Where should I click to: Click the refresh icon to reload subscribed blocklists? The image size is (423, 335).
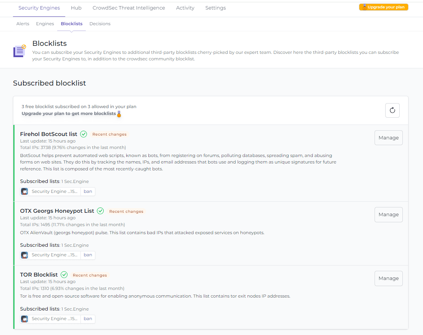(x=392, y=110)
